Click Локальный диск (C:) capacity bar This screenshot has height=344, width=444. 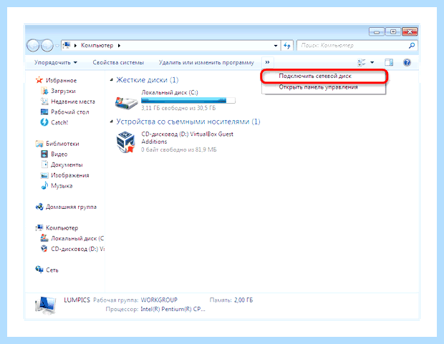(188, 100)
